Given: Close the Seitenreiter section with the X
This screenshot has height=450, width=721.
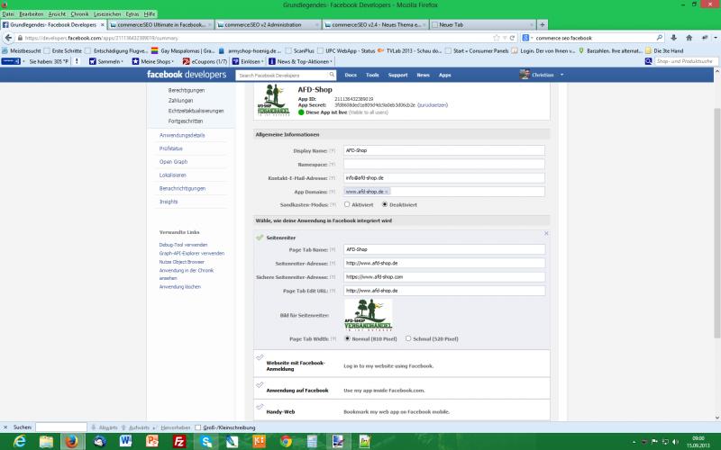Looking at the screenshot, I should tap(546, 233).
